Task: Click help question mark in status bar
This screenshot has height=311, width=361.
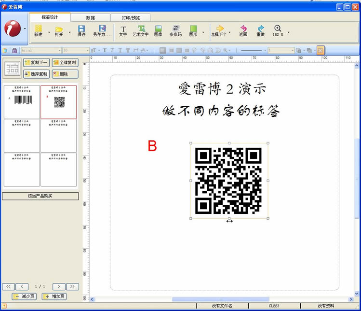Action: [4, 306]
